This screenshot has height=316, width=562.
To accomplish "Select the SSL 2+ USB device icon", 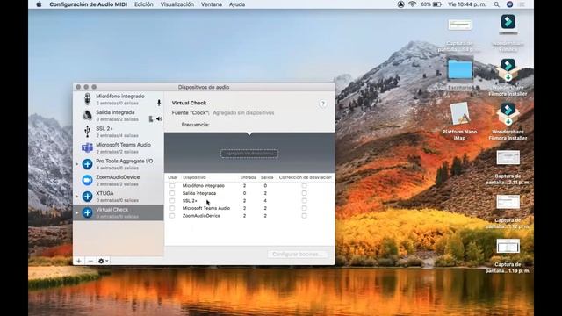I will point(87,131).
